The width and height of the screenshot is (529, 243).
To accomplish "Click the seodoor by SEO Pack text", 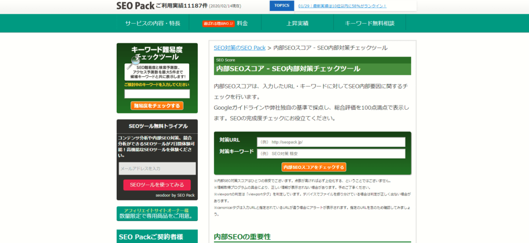I will 175,195.
